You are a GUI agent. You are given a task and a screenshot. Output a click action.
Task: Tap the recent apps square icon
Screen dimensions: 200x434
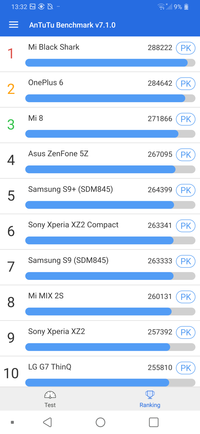(154, 422)
